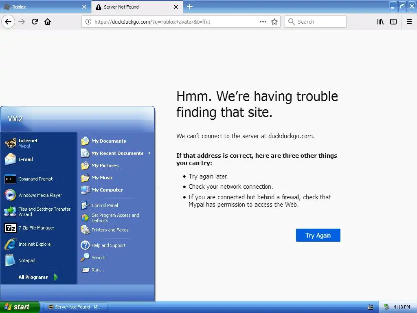This screenshot has height=313, width=417.
Task: Select the Server Not Found tab
Action: click(x=137, y=7)
